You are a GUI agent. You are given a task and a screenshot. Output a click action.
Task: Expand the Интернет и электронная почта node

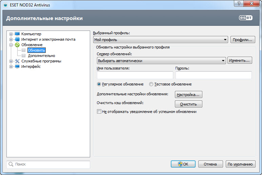(11, 40)
